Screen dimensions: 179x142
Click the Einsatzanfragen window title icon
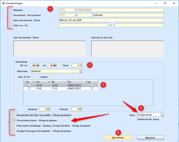pos(3,3)
